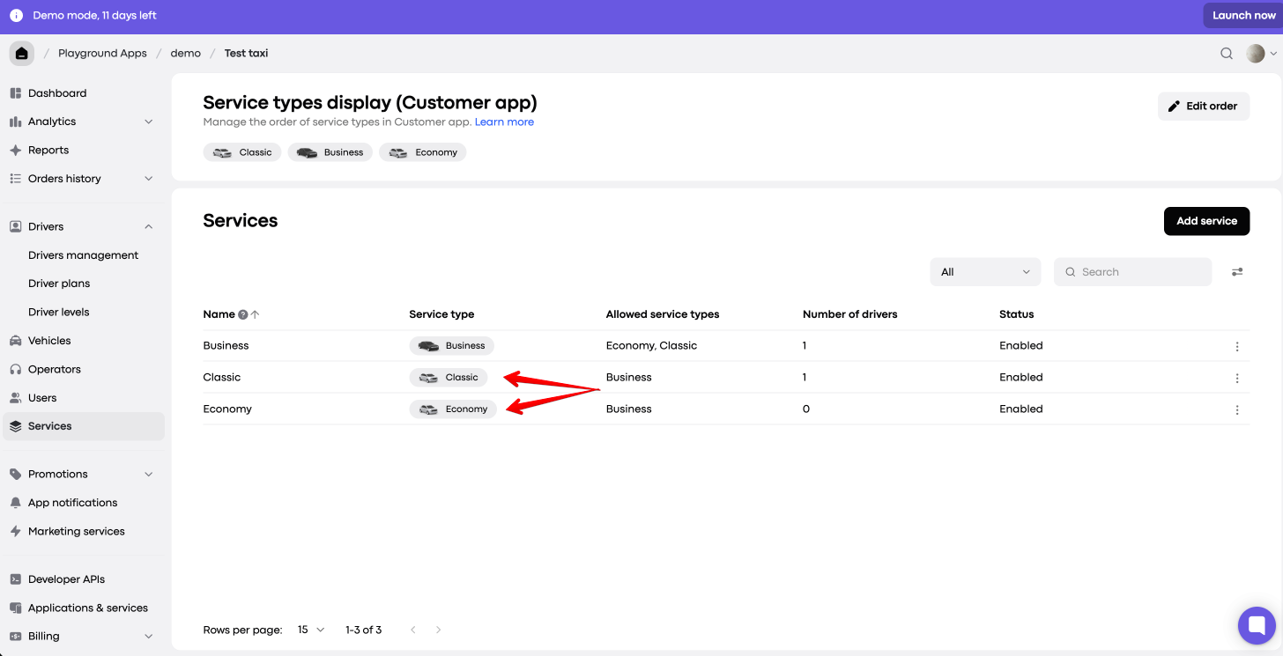Click the Business service type badge in table
Image resolution: width=1283 pixels, height=656 pixels.
click(452, 346)
